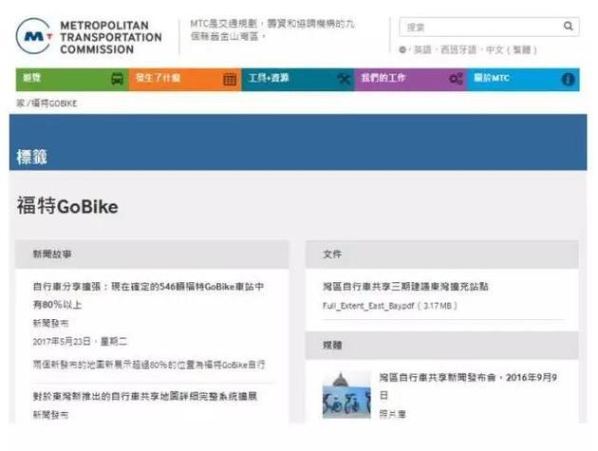Click the 福特GOBIKE breadcrumb text
The height and width of the screenshot is (451, 598).
(x=54, y=103)
